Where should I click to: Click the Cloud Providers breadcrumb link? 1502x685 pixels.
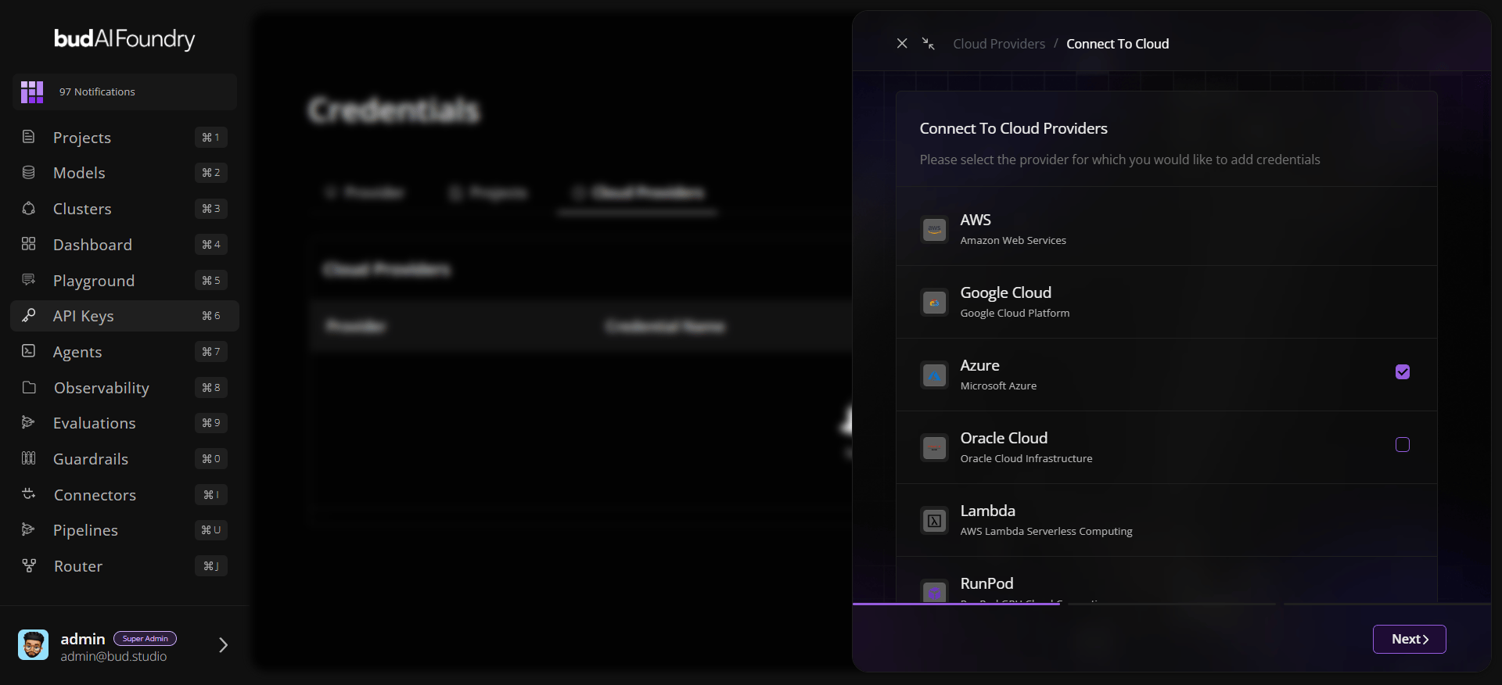coord(999,44)
